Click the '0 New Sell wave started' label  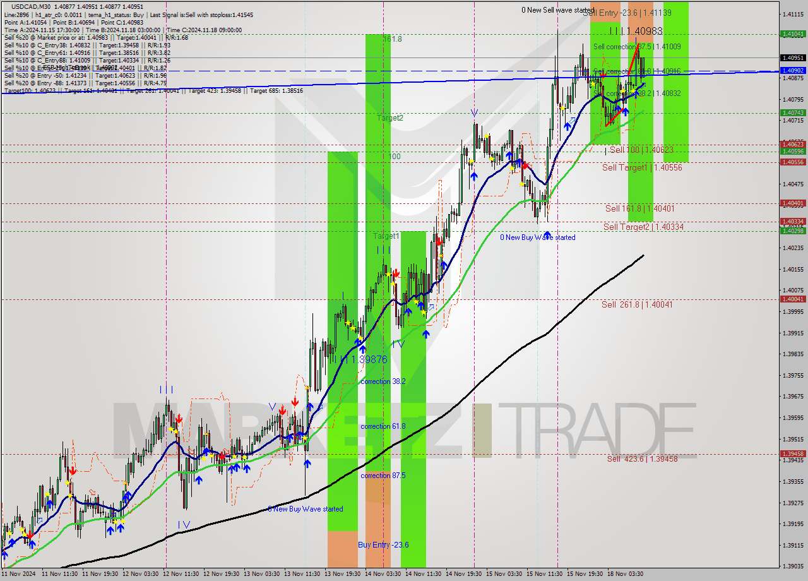(x=557, y=10)
